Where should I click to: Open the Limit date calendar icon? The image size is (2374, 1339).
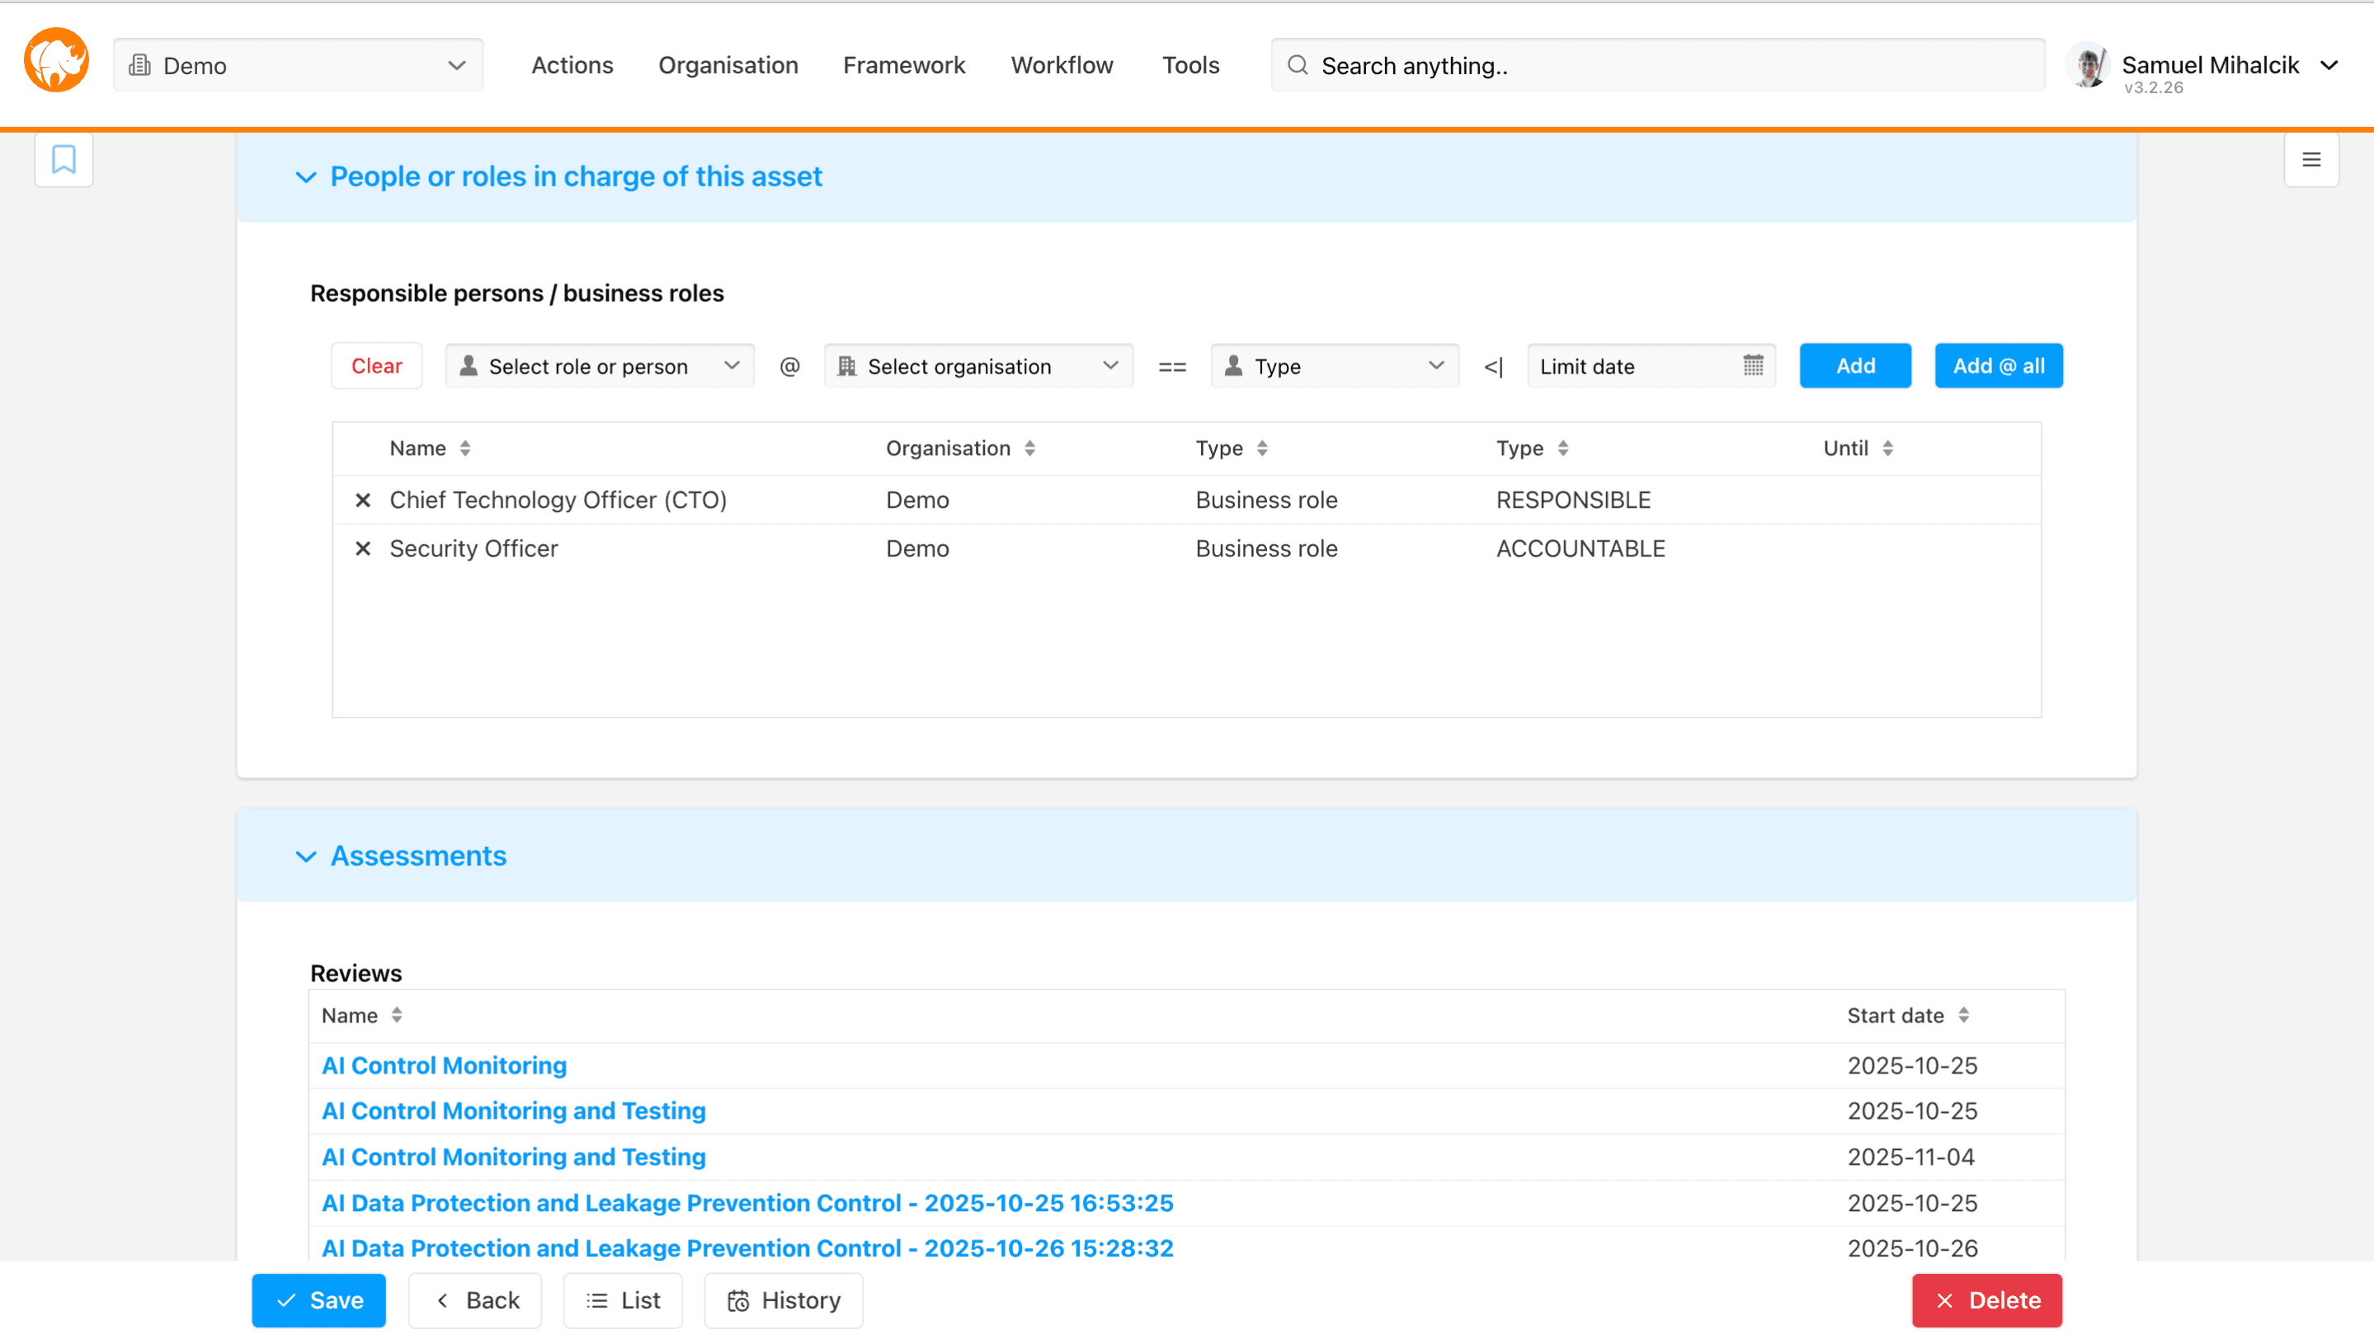1752,365
